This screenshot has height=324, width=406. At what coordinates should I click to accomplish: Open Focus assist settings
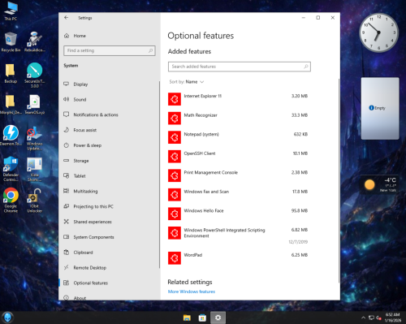pyautogui.click(x=84, y=130)
